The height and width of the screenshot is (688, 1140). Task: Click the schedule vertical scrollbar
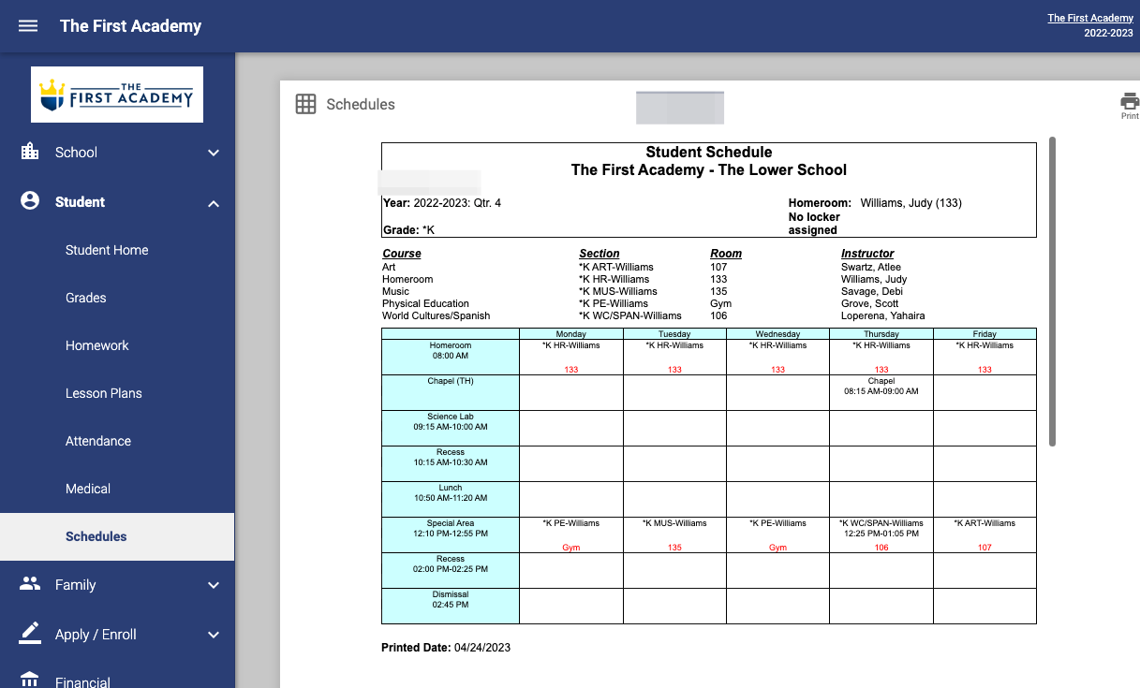1052,291
